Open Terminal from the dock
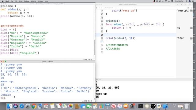The height and width of the screenshot is (110, 196). coord(141,106)
